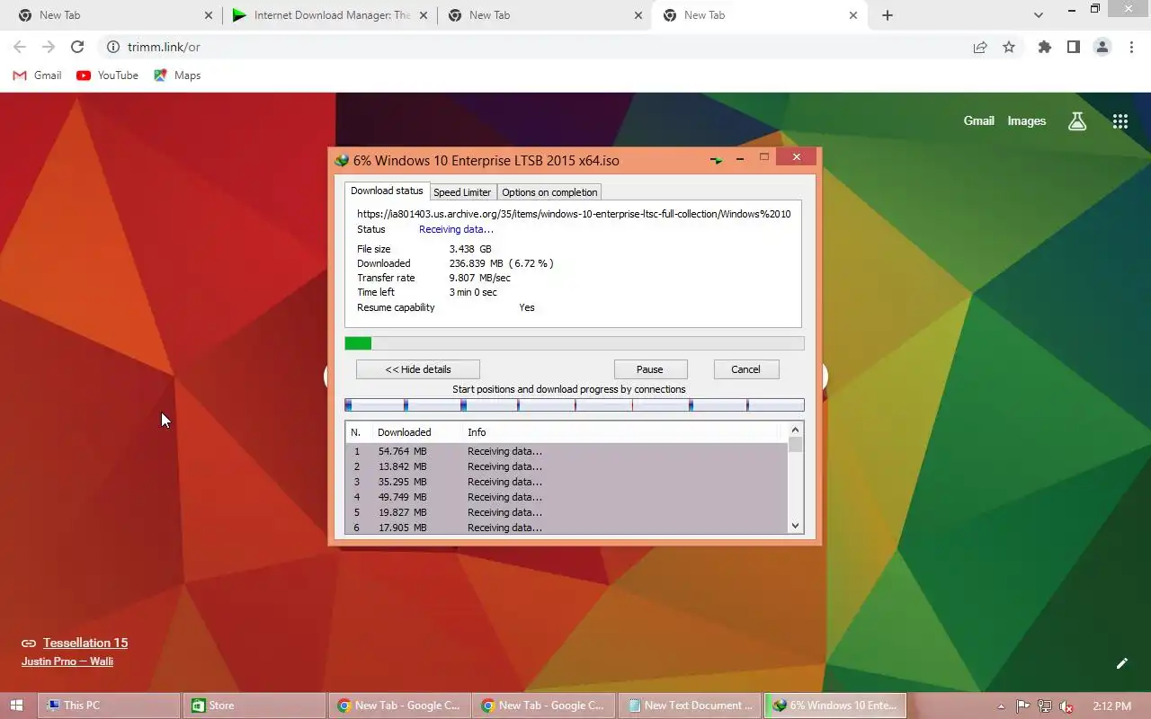Screen dimensions: 1151x719
Task: Click taskbar clock showing 2:12 PM
Action: click(1111, 706)
